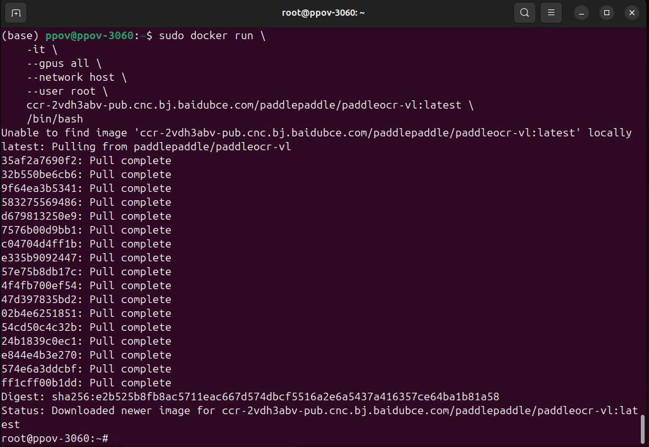
Task: Click the root@ppov-3060 shell prompt
Action: click(53, 438)
